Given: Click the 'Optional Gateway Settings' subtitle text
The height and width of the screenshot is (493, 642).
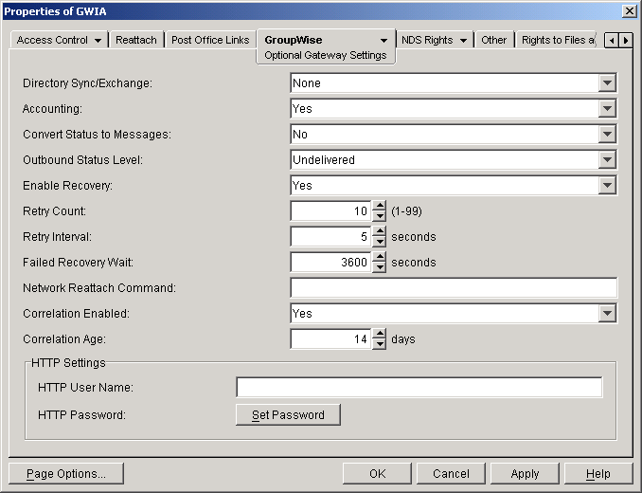Looking at the screenshot, I should [326, 55].
